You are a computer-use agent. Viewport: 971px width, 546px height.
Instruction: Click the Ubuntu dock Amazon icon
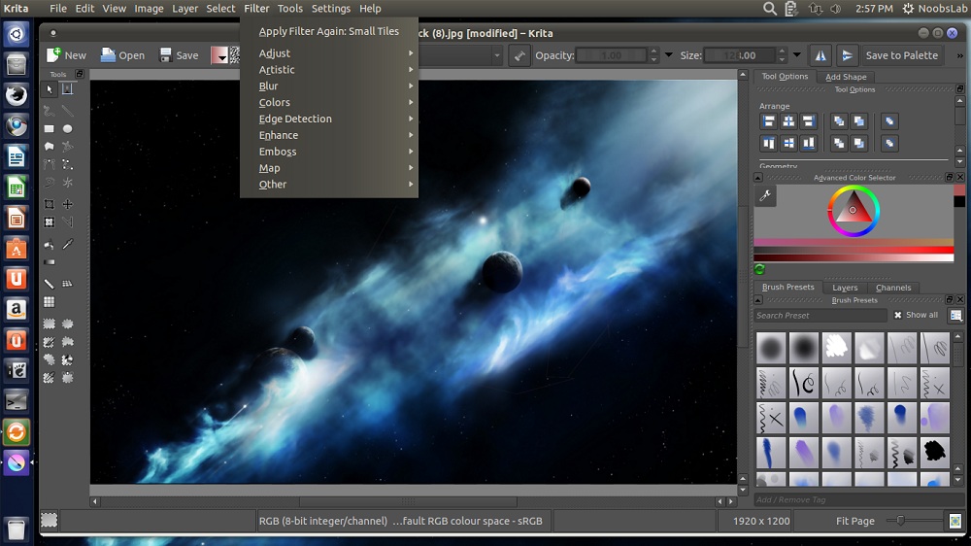click(x=17, y=309)
